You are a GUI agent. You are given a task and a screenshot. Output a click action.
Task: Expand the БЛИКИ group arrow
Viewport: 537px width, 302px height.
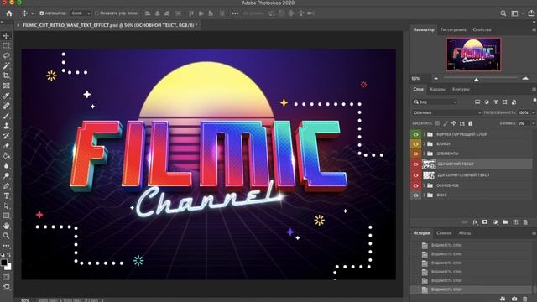tap(425, 144)
